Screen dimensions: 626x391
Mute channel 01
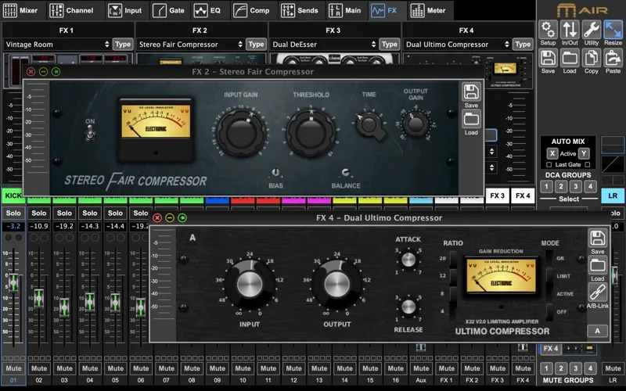[x=13, y=368]
